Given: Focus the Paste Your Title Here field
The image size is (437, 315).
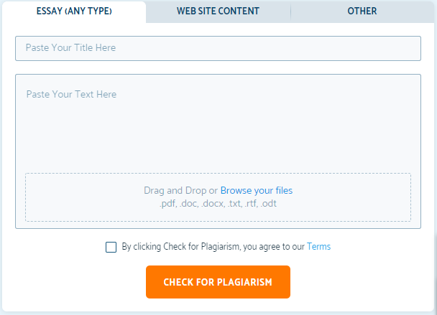Looking at the screenshot, I should point(218,48).
